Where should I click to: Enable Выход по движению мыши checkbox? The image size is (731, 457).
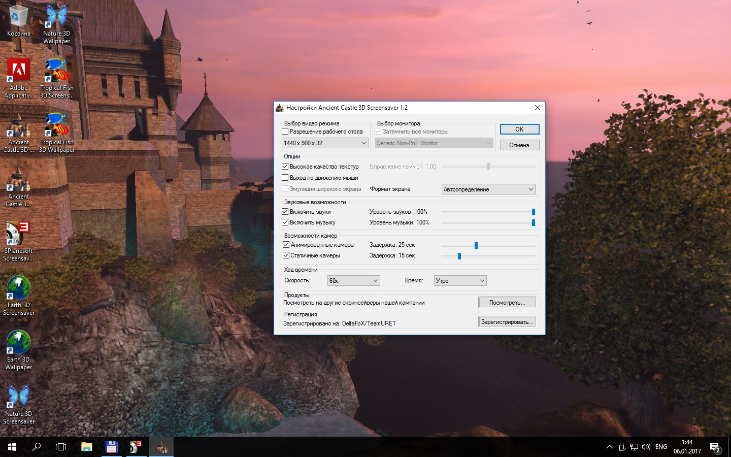pos(285,178)
